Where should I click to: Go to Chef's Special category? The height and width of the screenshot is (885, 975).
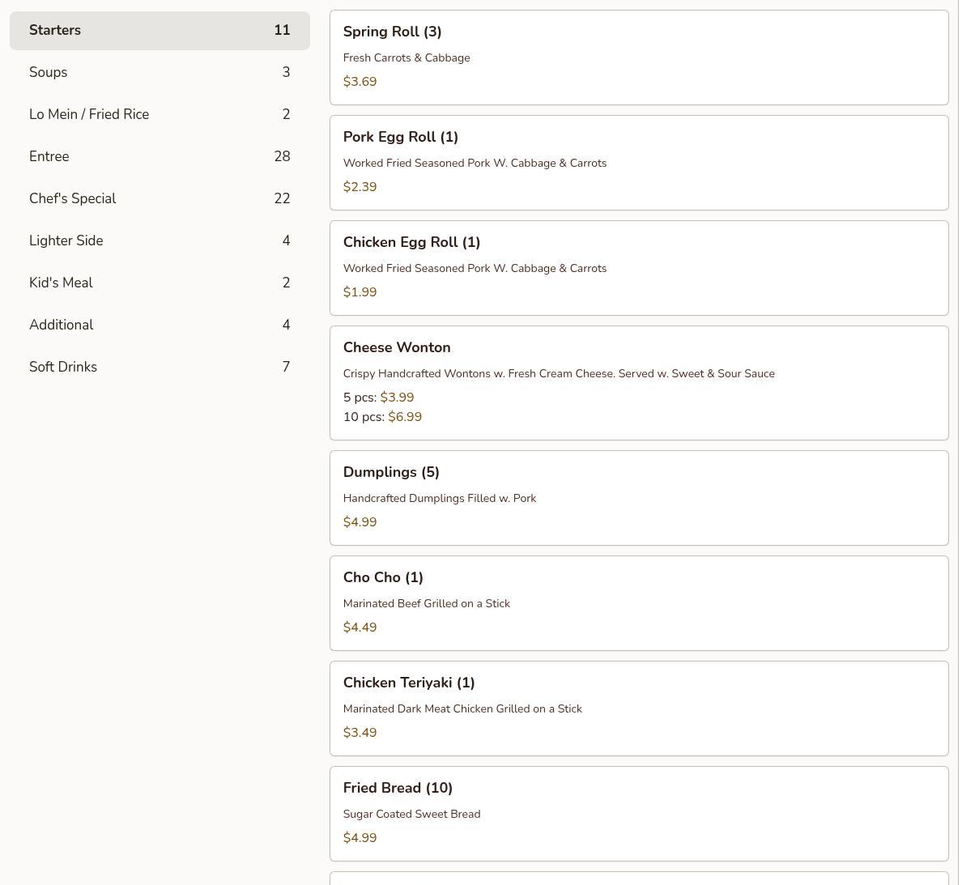pos(160,199)
